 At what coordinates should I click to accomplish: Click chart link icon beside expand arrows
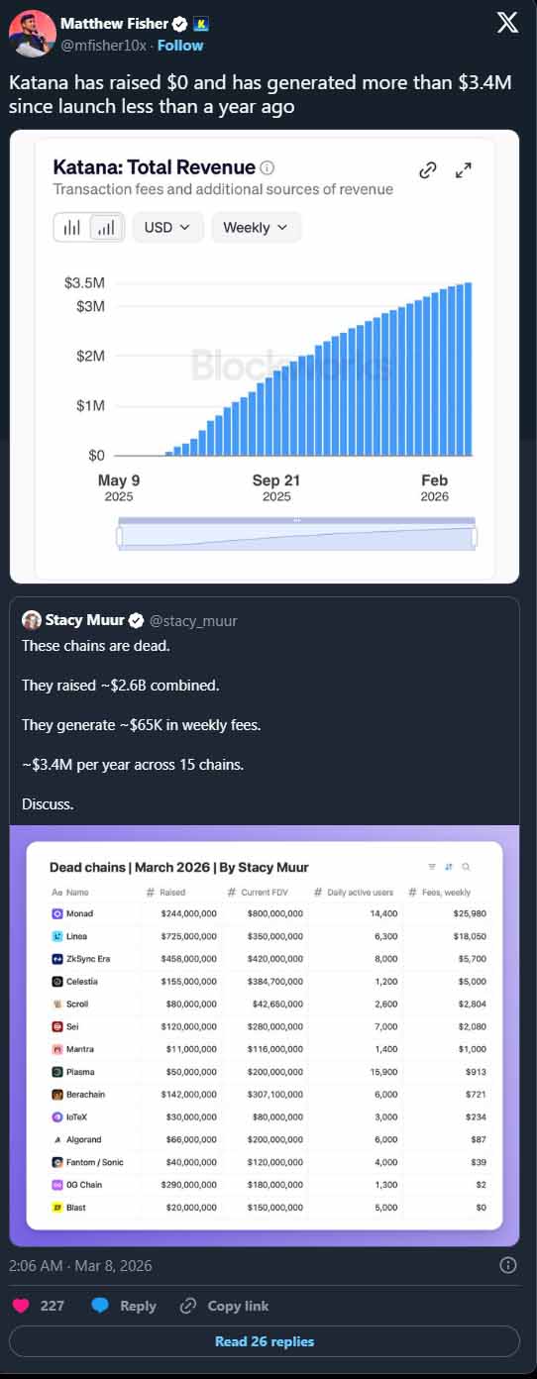pos(428,170)
